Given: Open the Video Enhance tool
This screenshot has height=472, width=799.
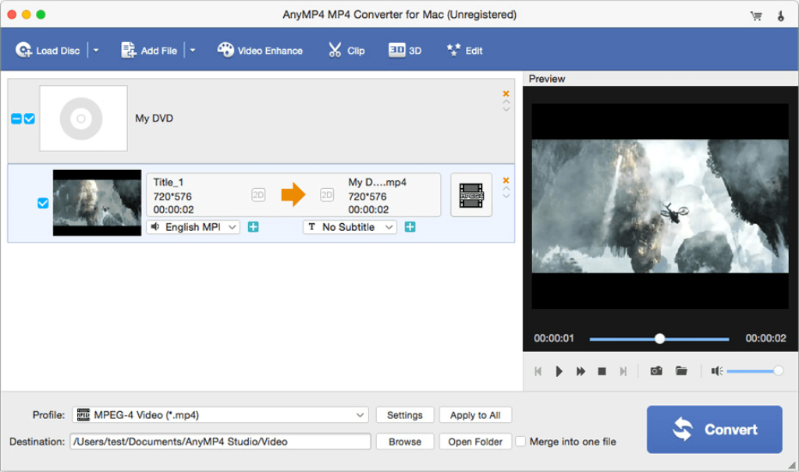Looking at the screenshot, I should [x=260, y=51].
